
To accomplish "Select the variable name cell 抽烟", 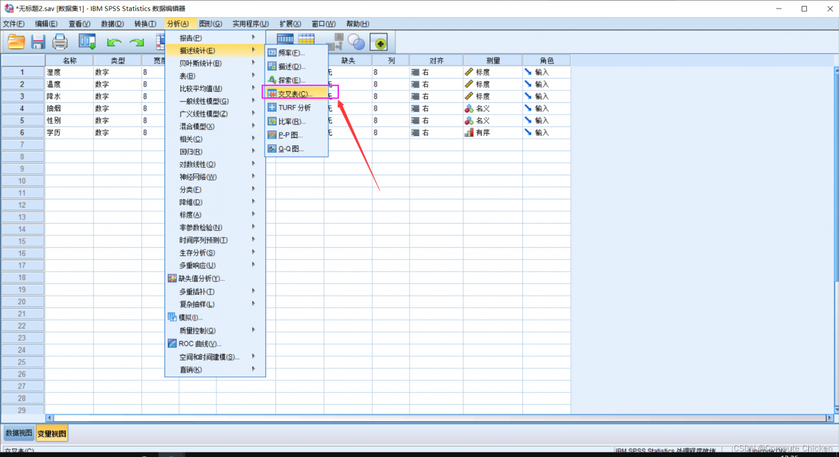I will tap(69, 108).
